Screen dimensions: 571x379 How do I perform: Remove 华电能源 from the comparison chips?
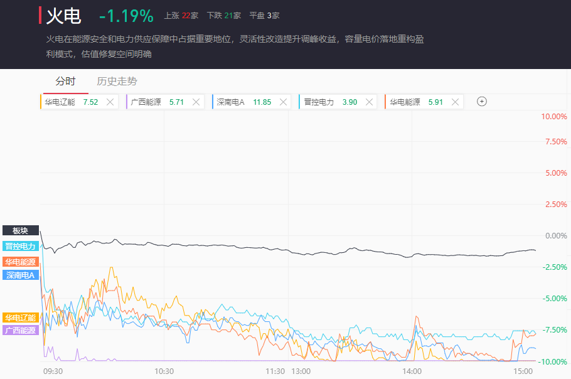click(455, 102)
